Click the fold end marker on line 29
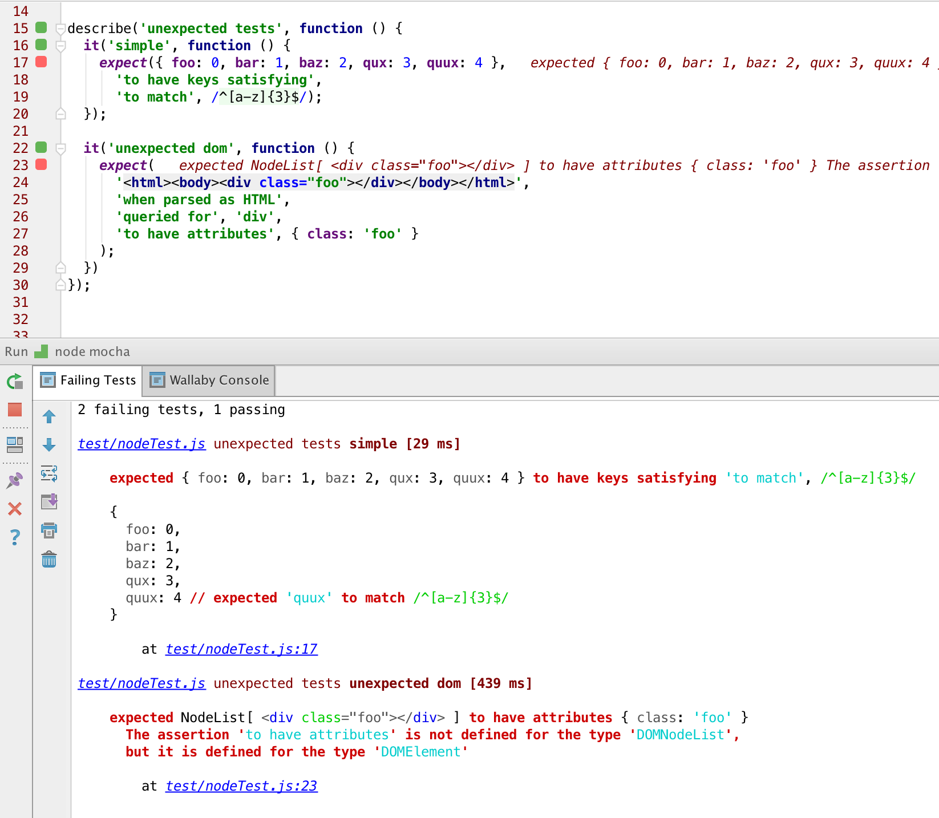 point(60,268)
